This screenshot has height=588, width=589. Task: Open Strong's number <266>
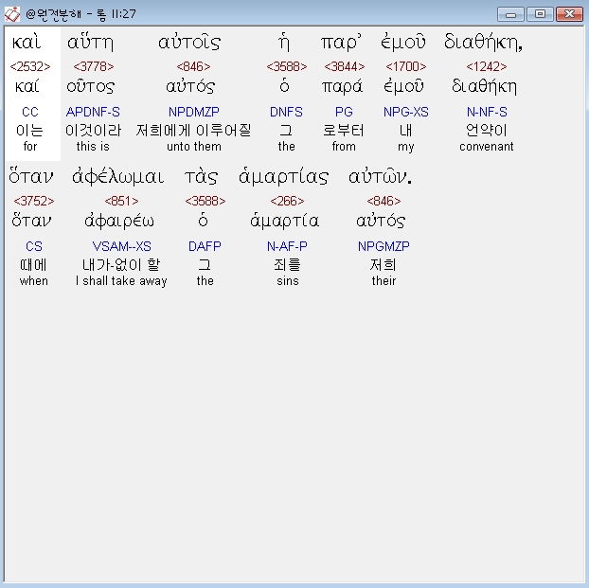[287, 201]
